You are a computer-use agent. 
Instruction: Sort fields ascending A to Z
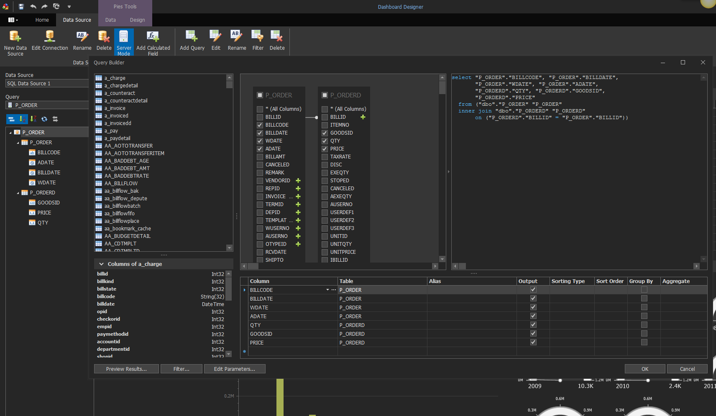tap(22, 119)
